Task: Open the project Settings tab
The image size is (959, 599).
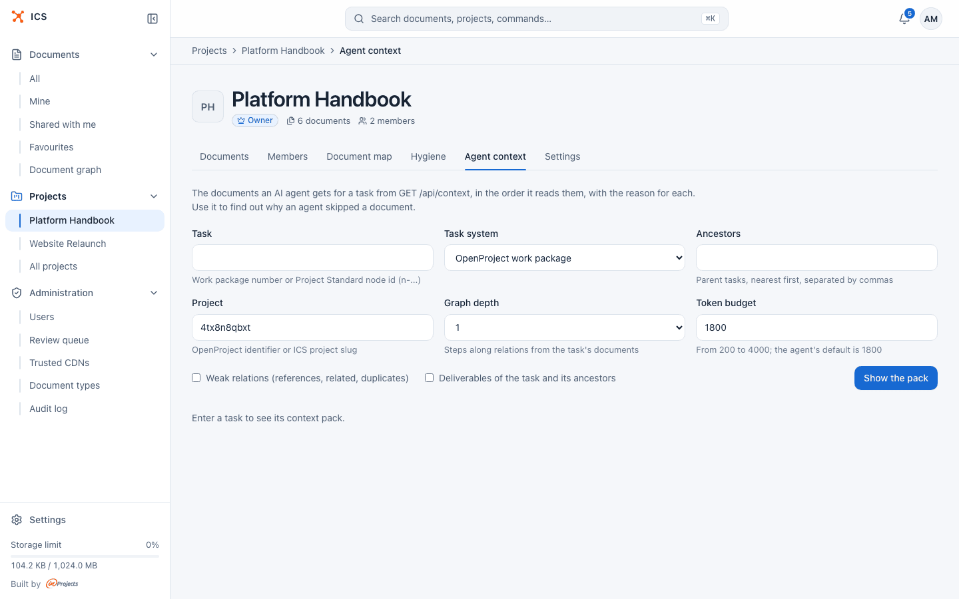Action: click(563, 156)
